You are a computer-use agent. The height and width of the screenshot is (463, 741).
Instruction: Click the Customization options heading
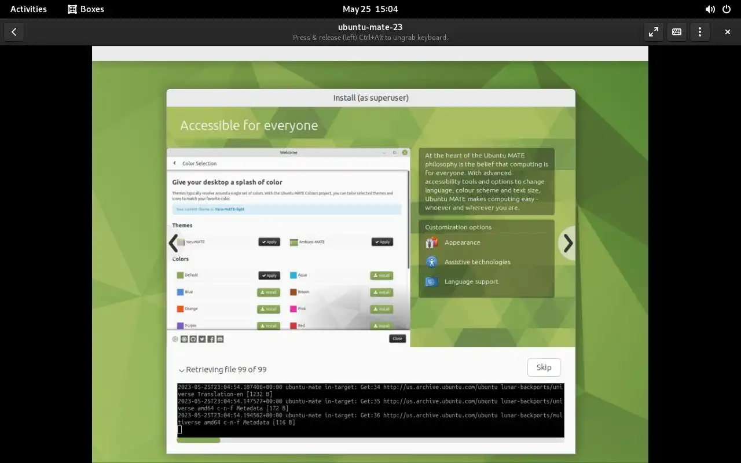pyautogui.click(x=458, y=227)
